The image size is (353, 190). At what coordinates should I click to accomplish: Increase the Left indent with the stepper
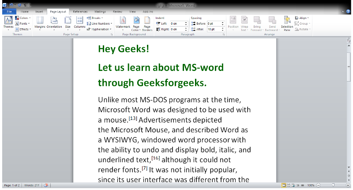coord(186,22)
